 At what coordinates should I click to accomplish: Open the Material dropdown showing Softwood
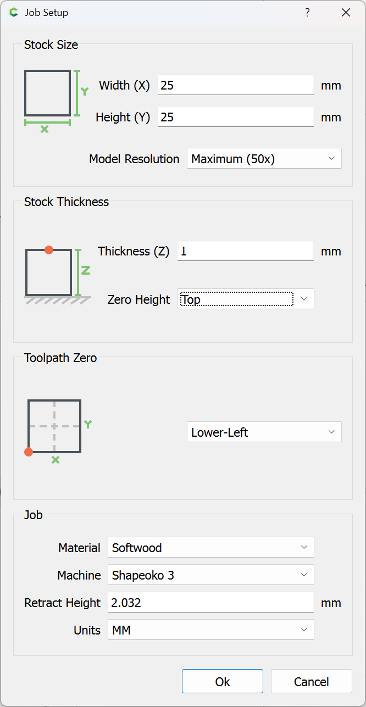pyautogui.click(x=210, y=548)
